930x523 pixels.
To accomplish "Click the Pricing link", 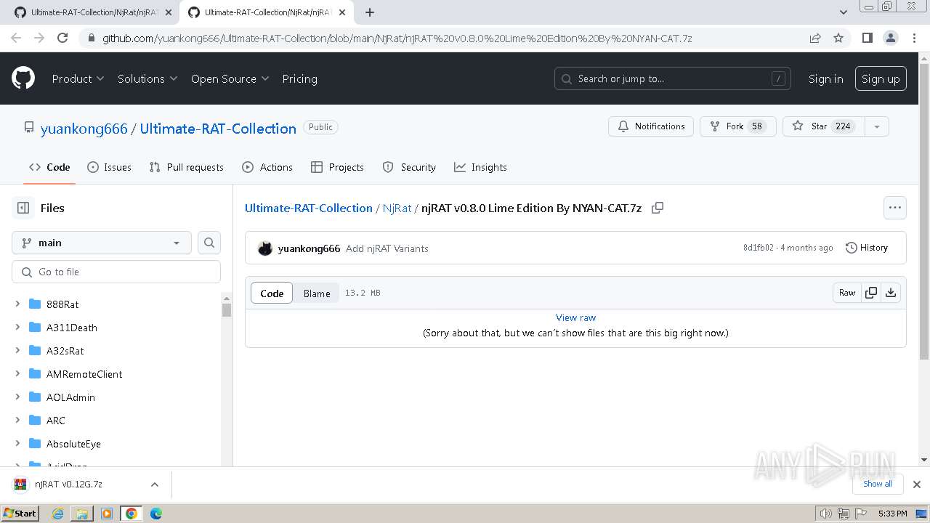I will [x=300, y=78].
